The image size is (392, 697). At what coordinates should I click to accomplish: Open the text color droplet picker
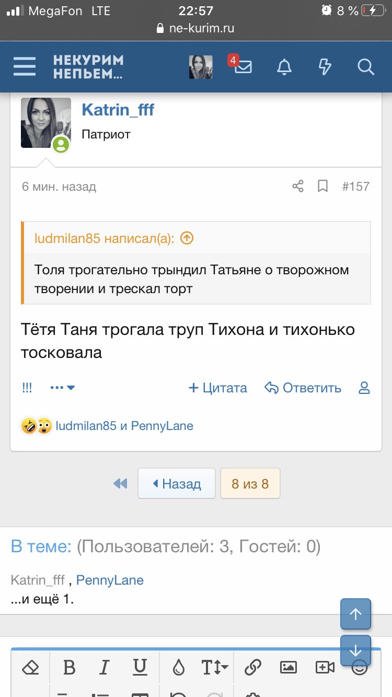pyautogui.click(x=179, y=667)
